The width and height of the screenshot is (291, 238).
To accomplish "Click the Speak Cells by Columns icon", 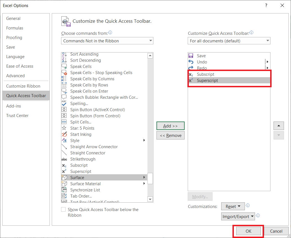I will tap(64, 79).
